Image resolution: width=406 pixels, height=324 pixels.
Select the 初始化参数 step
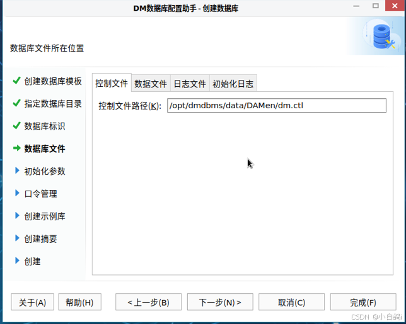(45, 171)
